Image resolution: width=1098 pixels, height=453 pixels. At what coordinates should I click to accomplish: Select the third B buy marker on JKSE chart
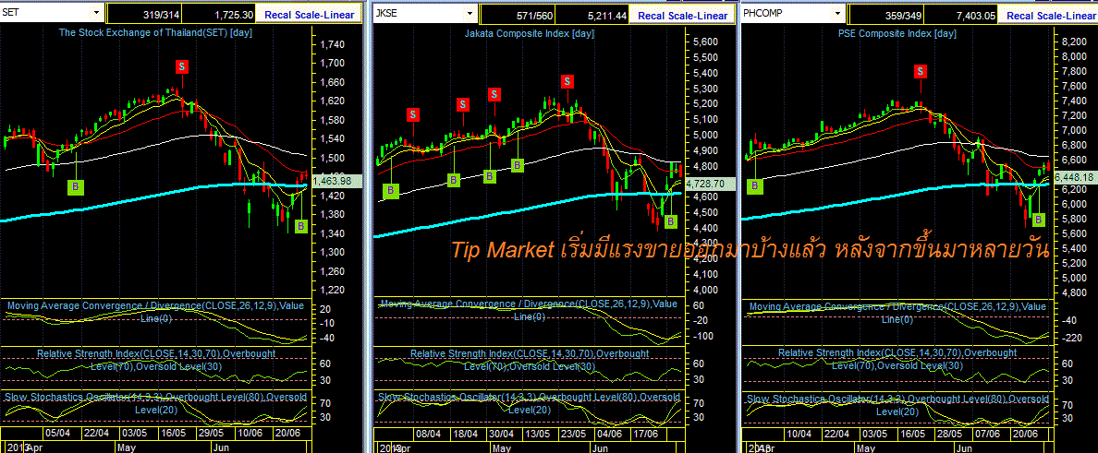490,176
